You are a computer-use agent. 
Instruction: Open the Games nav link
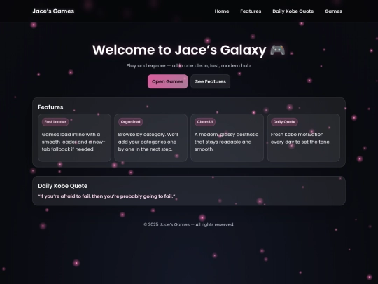pyautogui.click(x=333, y=11)
